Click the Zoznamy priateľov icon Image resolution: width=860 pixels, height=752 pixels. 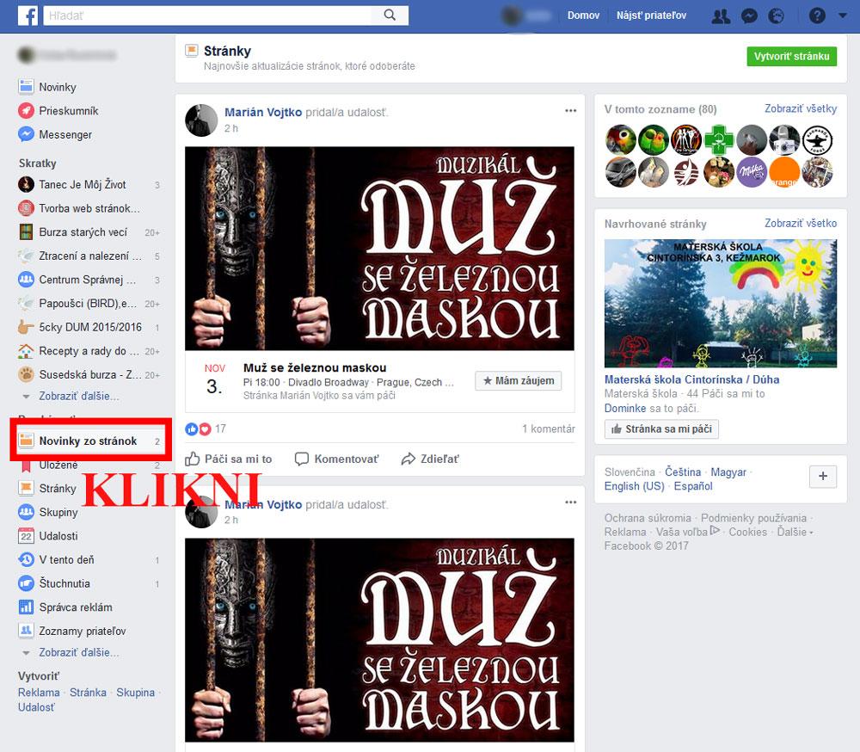tap(26, 631)
